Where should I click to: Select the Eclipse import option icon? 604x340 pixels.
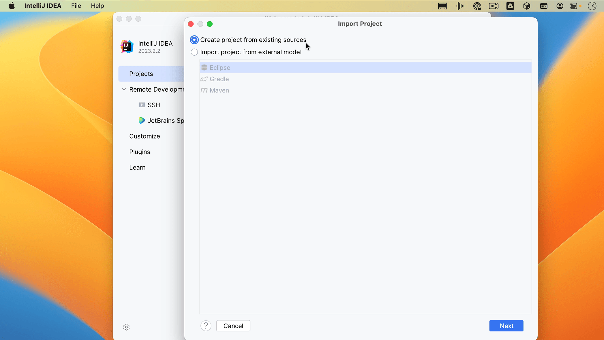[x=204, y=67]
